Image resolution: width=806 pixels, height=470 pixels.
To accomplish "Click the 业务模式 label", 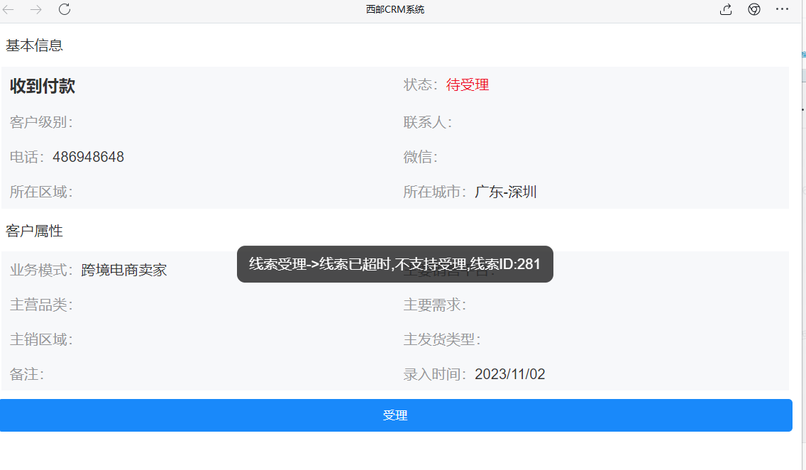I will pyautogui.click(x=41, y=270).
